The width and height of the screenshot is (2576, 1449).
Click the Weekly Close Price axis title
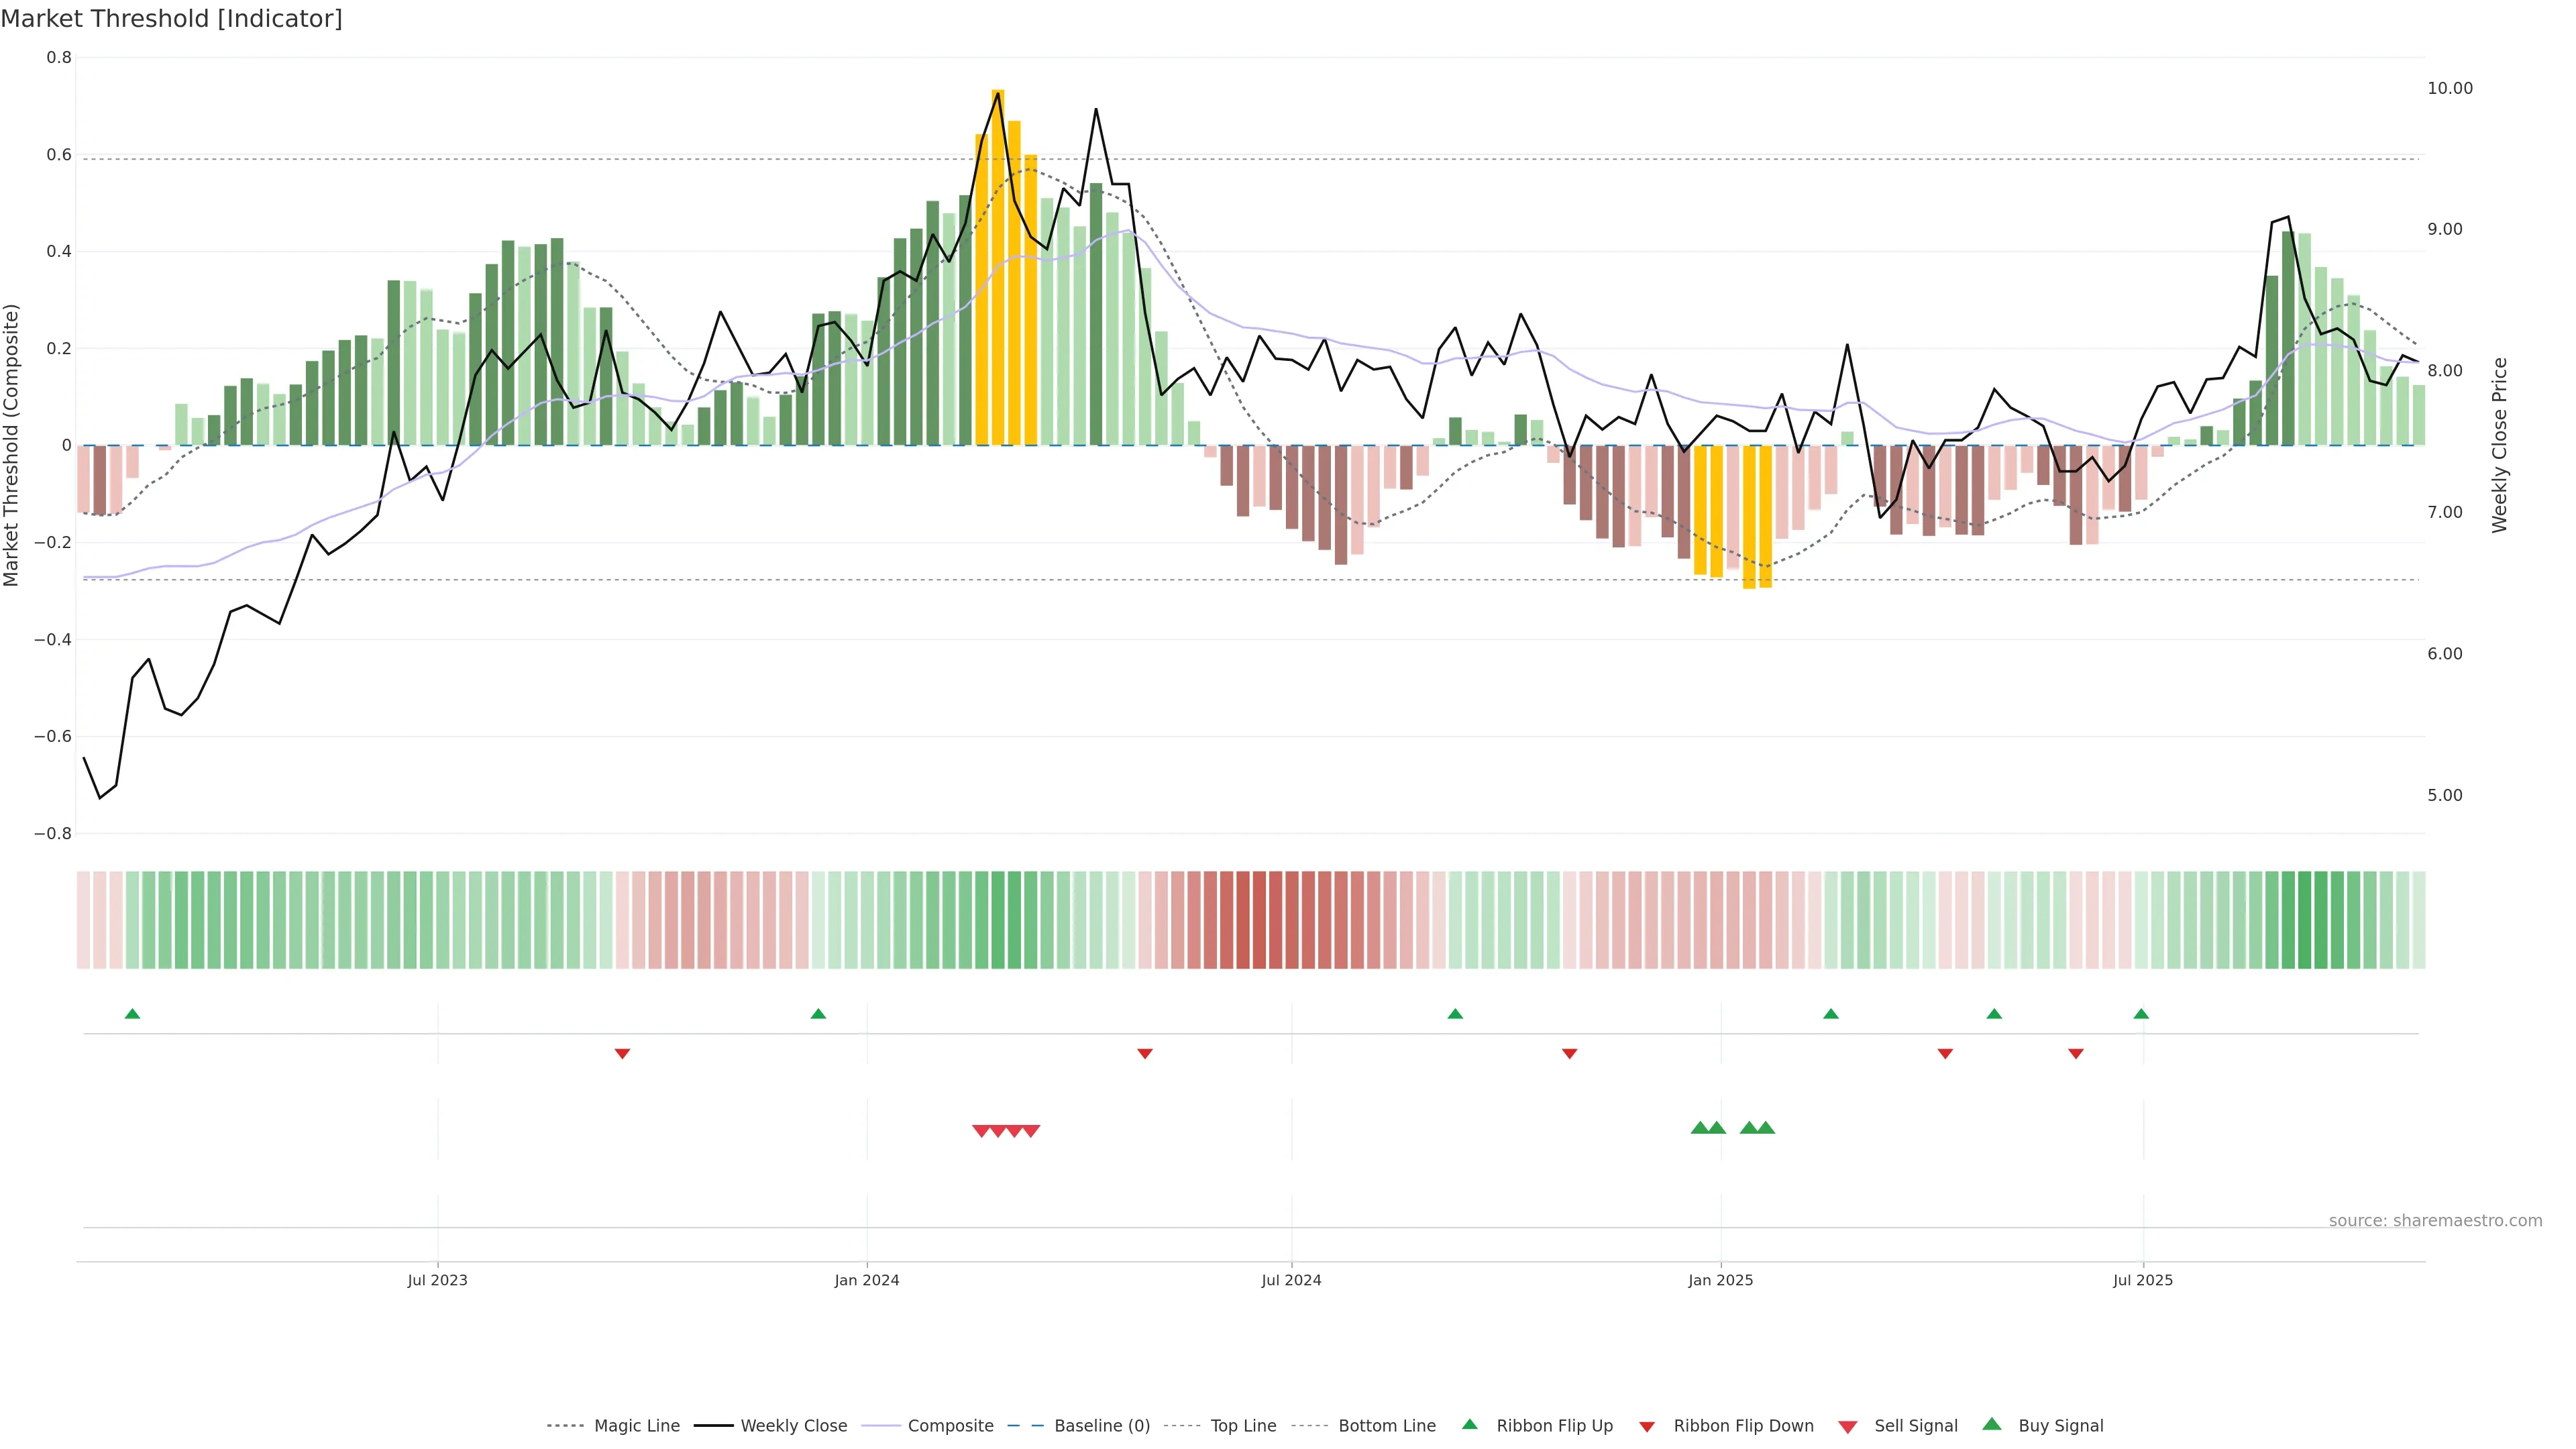coord(2500,445)
